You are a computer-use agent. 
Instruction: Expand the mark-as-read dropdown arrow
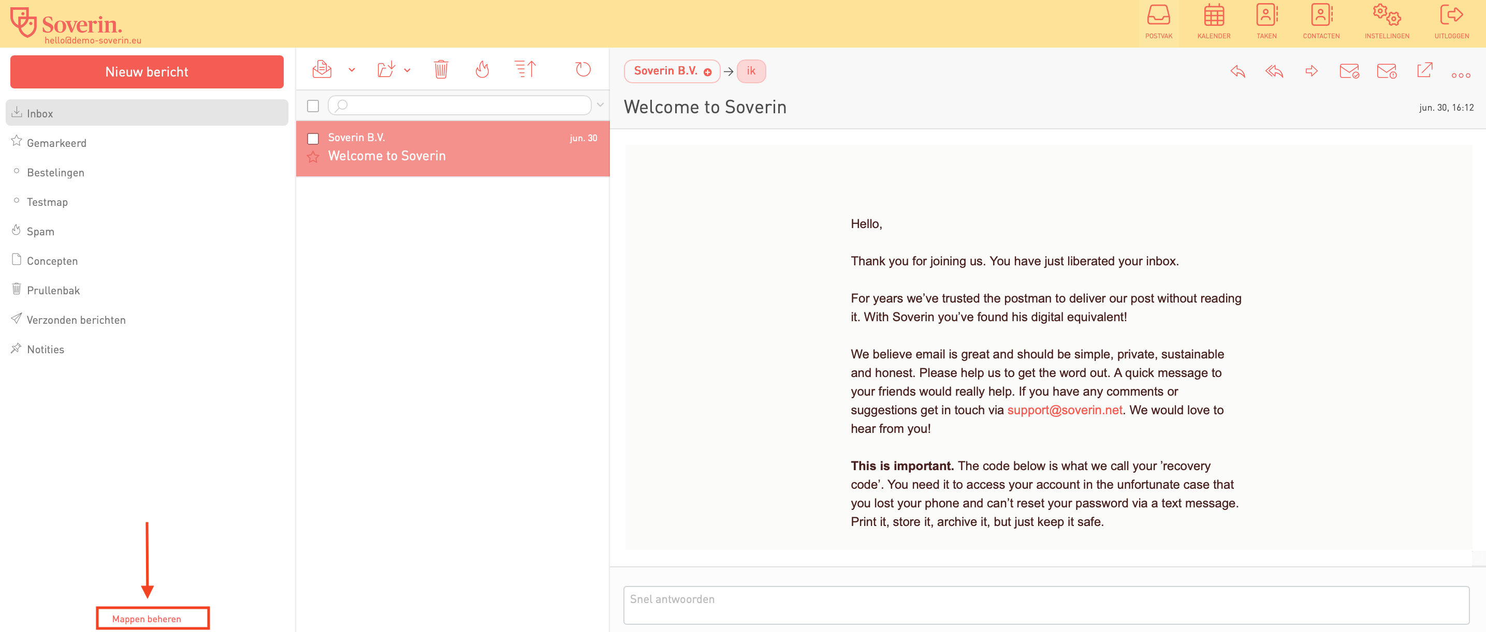coord(352,70)
